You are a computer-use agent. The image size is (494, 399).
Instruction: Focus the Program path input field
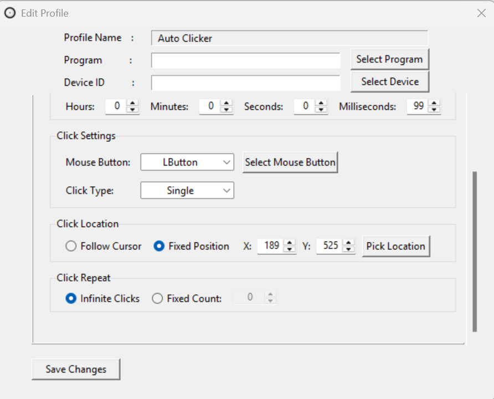(x=246, y=60)
